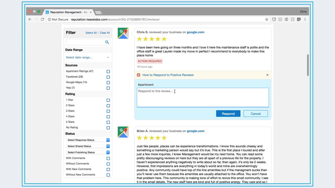This screenshot has width=335, height=188.
Task: Click the help icon next to How to Respond tip
Action: 138,75
